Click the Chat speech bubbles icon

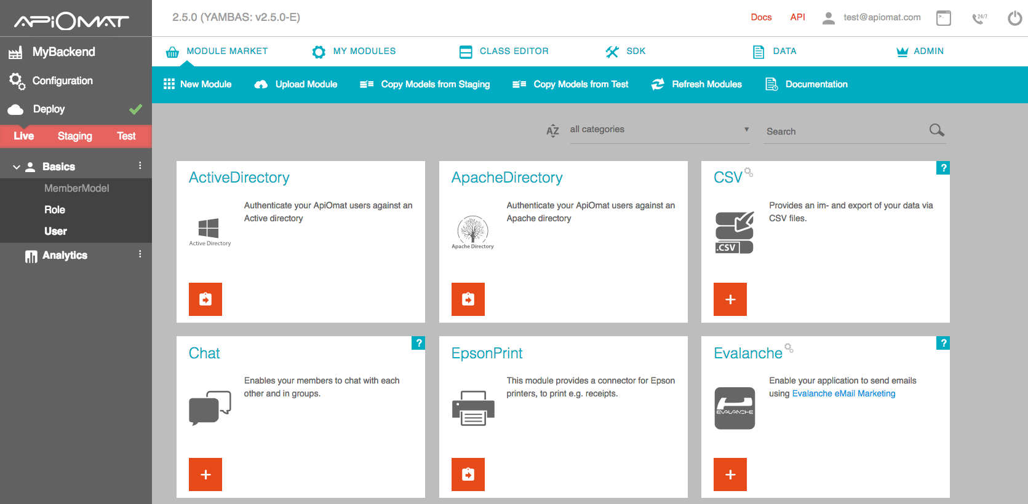(210, 408)
